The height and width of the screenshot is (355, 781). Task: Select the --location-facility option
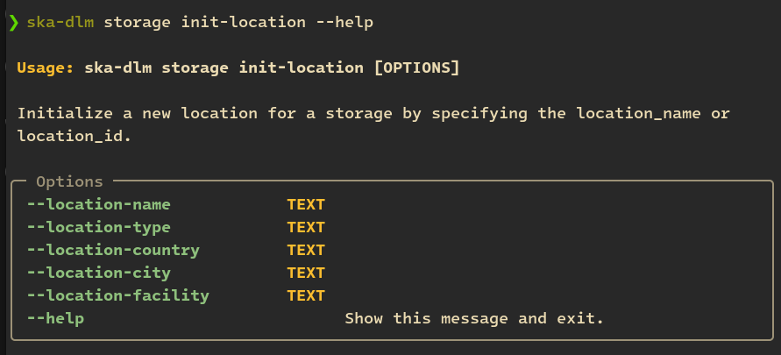pos(118,296)
